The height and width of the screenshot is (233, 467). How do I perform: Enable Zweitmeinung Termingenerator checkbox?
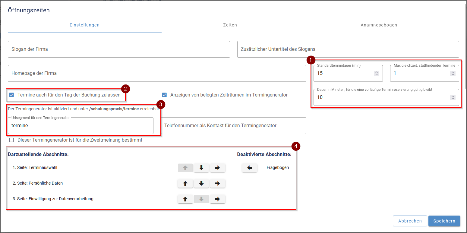click(x=12, y=140)
